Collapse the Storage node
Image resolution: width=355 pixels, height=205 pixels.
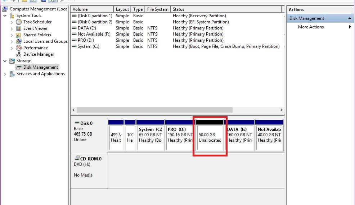tap(5, 61)
